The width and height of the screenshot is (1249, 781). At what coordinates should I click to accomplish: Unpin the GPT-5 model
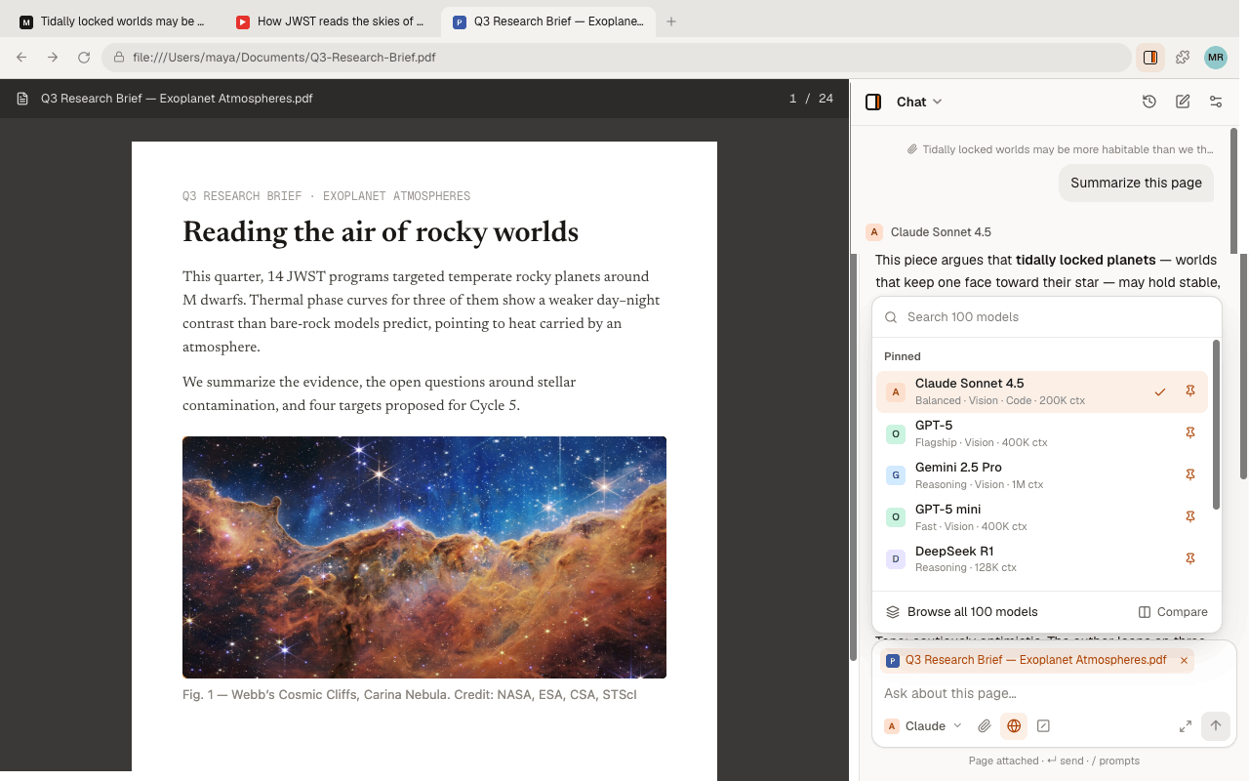(x=1190, y=433)
